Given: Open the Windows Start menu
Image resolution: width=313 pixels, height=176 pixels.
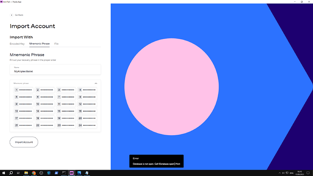Looking at the screenshot, I should tap(4, 173).
